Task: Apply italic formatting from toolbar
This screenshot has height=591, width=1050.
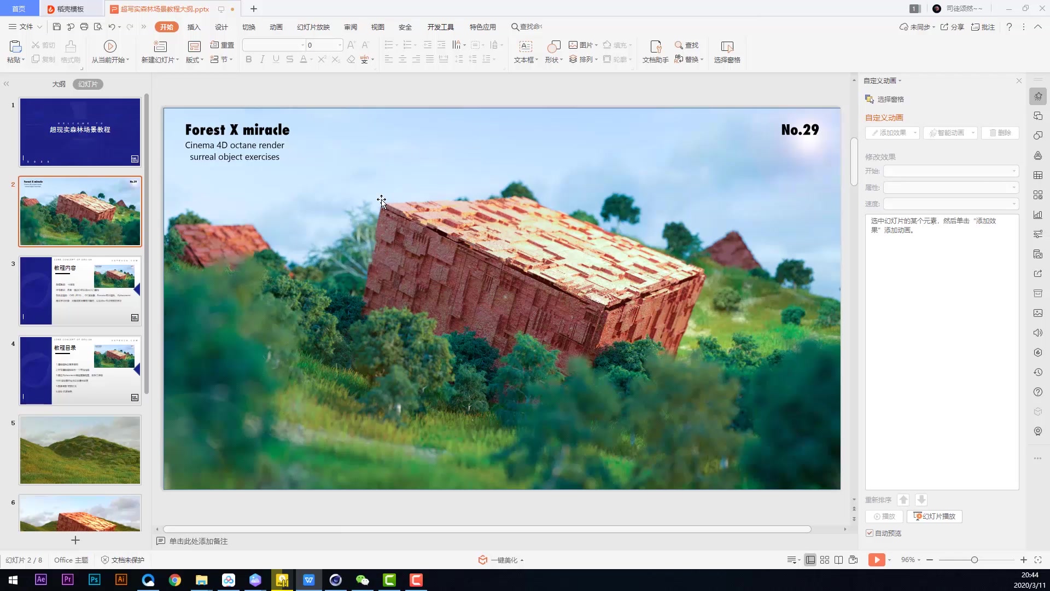Action: pos(262,59)
